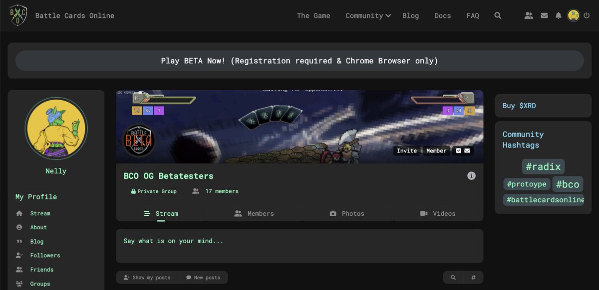Click the envelope icon on group cover

pyautogui.click(x=468, y=150)
